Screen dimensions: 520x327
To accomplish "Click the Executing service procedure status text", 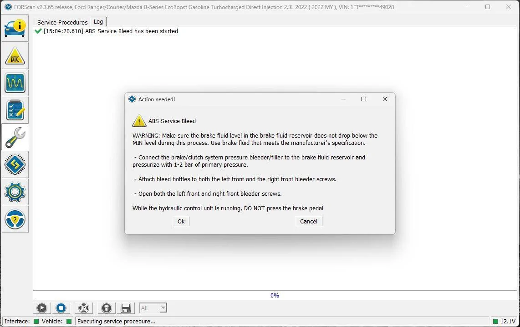I will pos(117,321).
